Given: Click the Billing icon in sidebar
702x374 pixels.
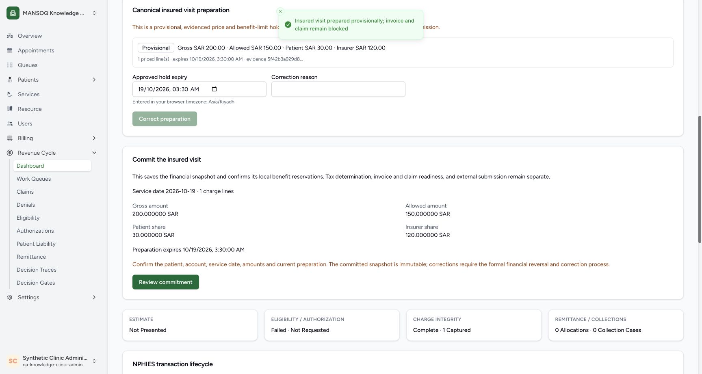Looking at the screenshot, I should click(10, 138).
